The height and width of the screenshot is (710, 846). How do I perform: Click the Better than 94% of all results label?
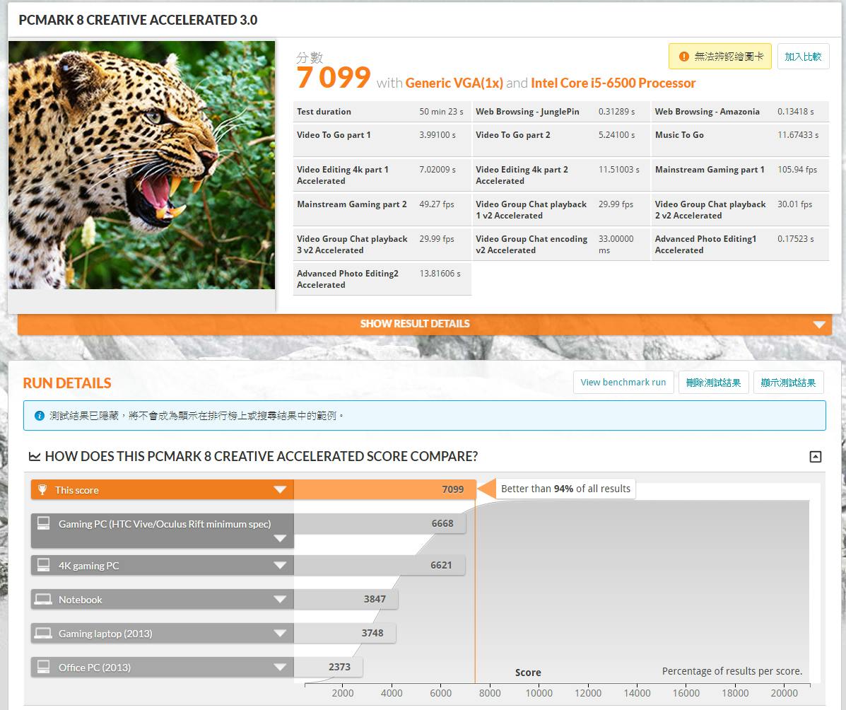tap(565, 489)
